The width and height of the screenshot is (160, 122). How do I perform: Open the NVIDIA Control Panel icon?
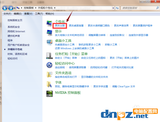(x=50, y=94)
